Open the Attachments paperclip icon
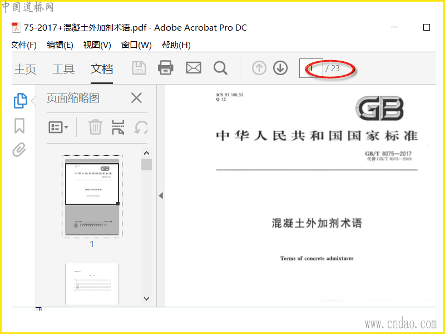Screen dimensions: 445x334 click(x=19, y=150)
